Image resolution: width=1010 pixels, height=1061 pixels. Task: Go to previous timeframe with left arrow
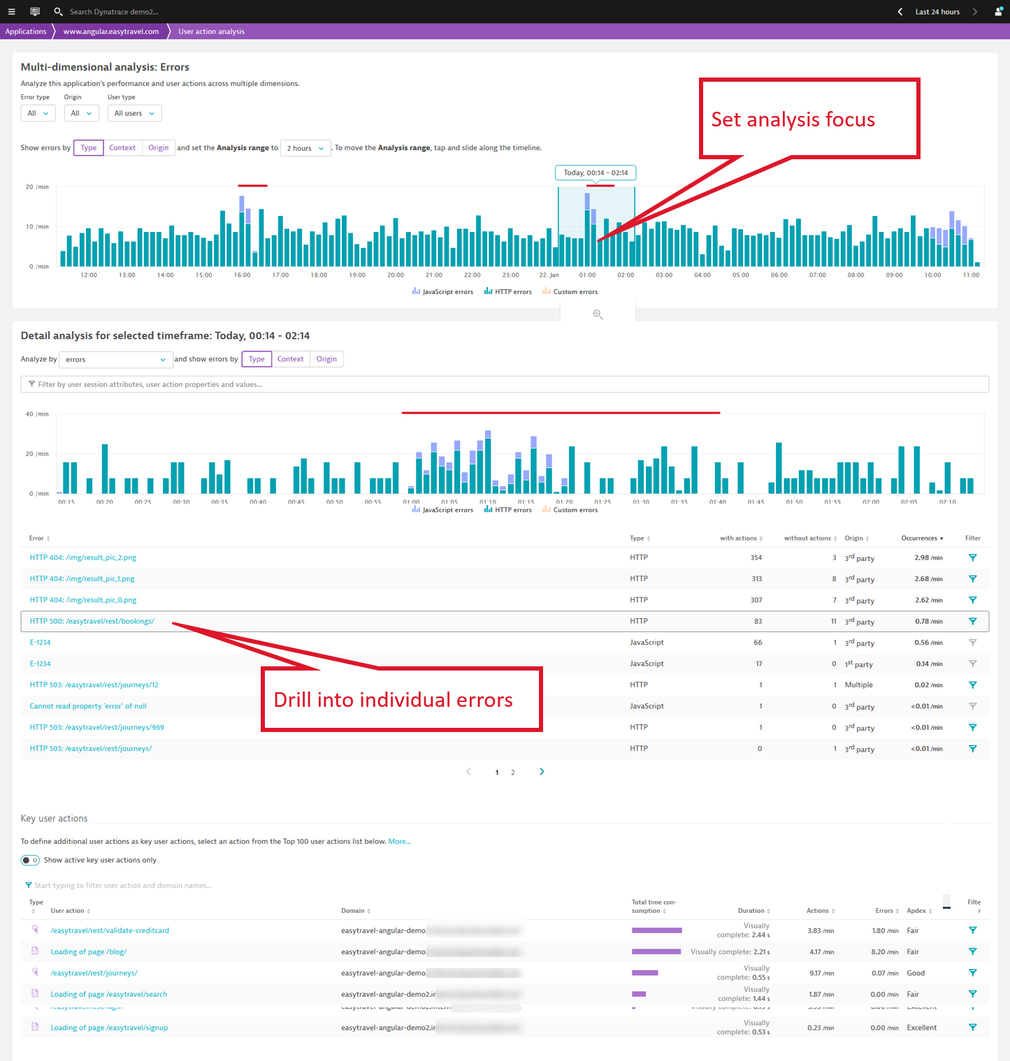click(900, 12)
